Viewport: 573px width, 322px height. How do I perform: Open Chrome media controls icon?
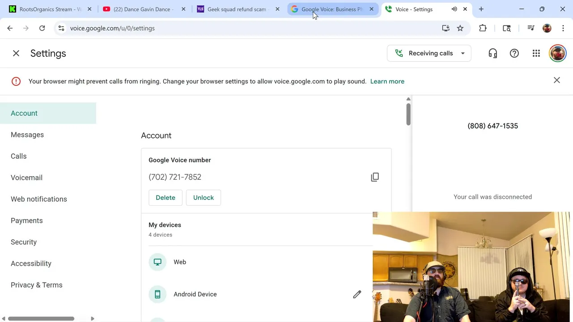pyautogui.click(x=531, y=28)
